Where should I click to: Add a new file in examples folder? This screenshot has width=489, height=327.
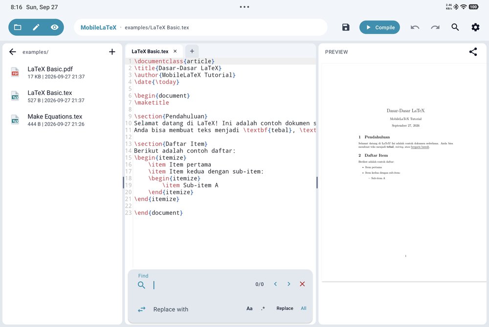(112, 52)
